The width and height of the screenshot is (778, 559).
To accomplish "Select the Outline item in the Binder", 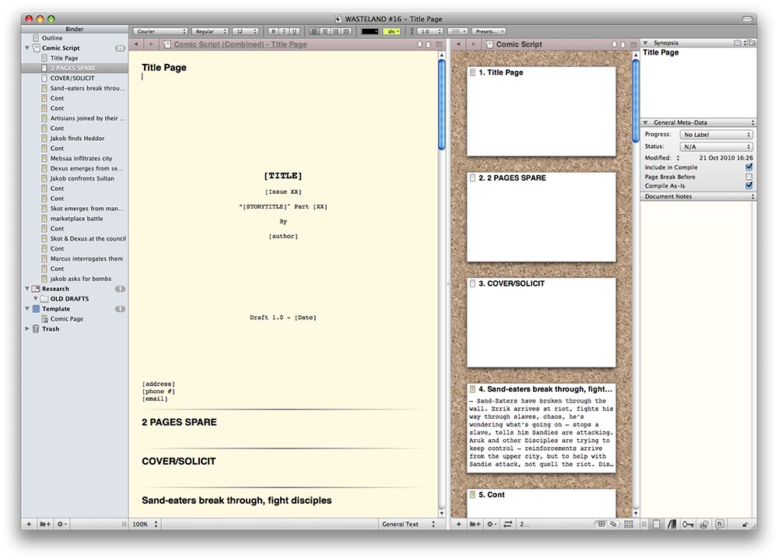I will (52, 38).
